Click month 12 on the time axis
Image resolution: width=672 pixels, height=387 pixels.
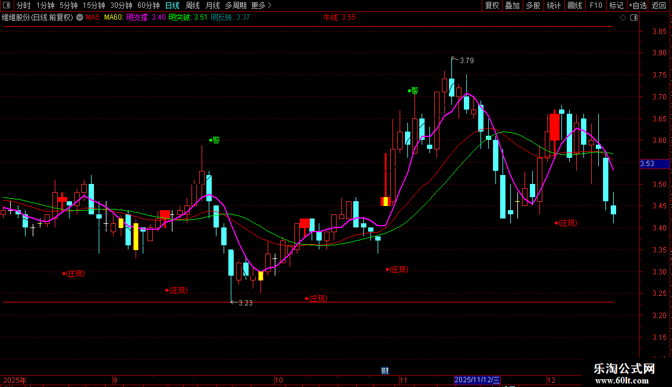[x=551, y=380]
